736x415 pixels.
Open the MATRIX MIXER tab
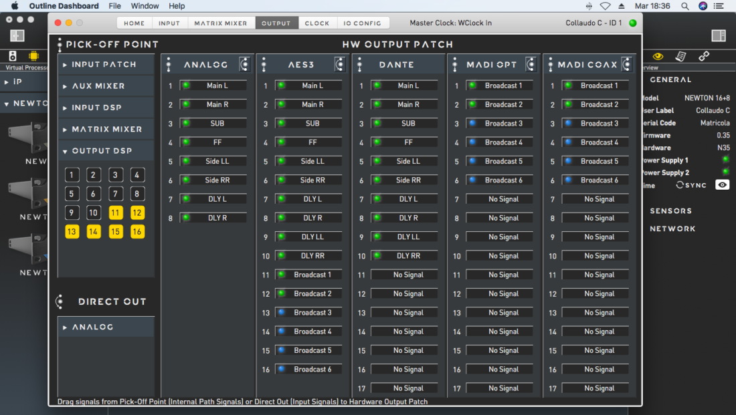click(221, 23)
